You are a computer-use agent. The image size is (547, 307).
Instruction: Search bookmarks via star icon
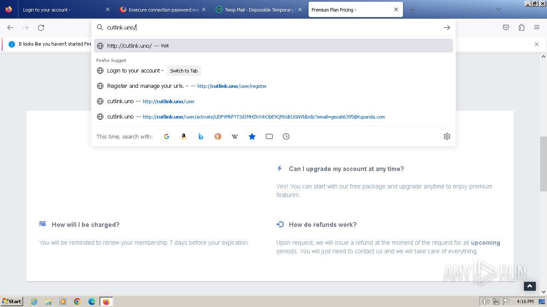(252, 136)
